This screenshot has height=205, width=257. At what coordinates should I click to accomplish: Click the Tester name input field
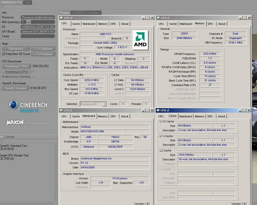pyautogui.click(x=37, y=36)
